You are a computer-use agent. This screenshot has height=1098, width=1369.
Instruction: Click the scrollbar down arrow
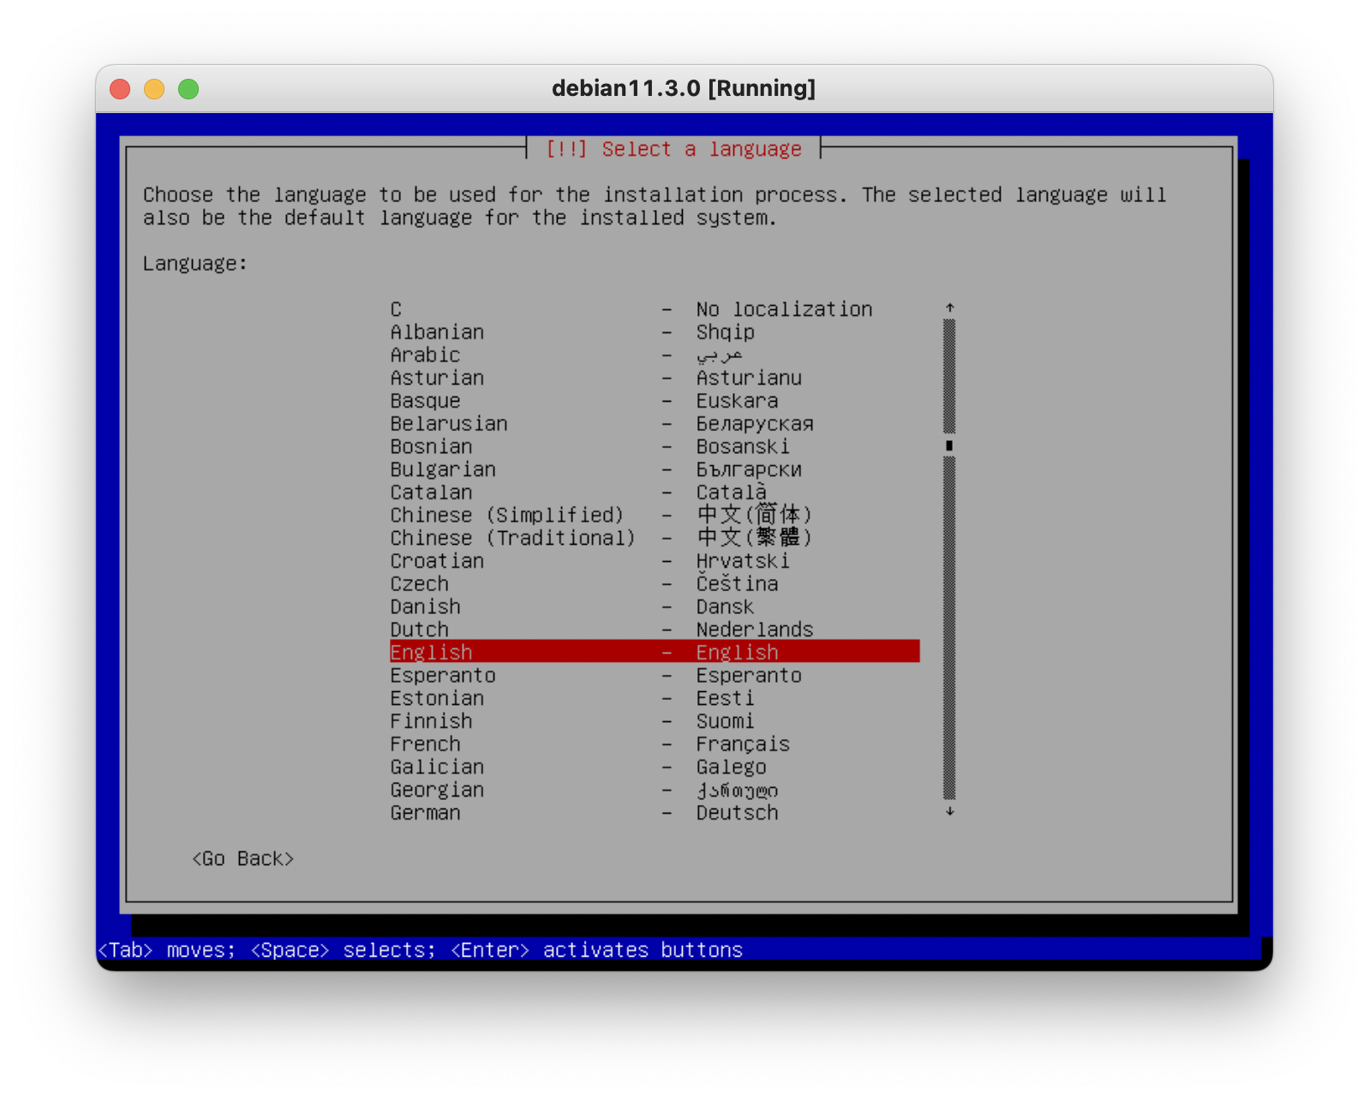pos(949,811)
